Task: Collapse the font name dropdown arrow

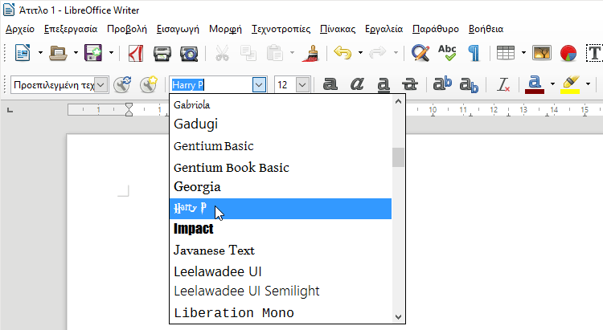Action: 259,84
